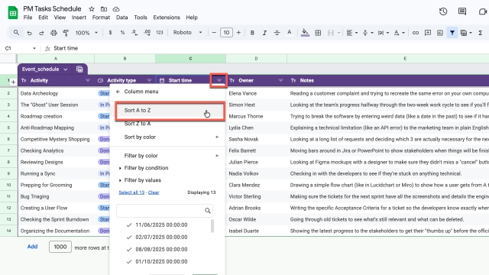This screenshot has height=275, width=489.
Task: Open the Data menu
Action: 122,18
